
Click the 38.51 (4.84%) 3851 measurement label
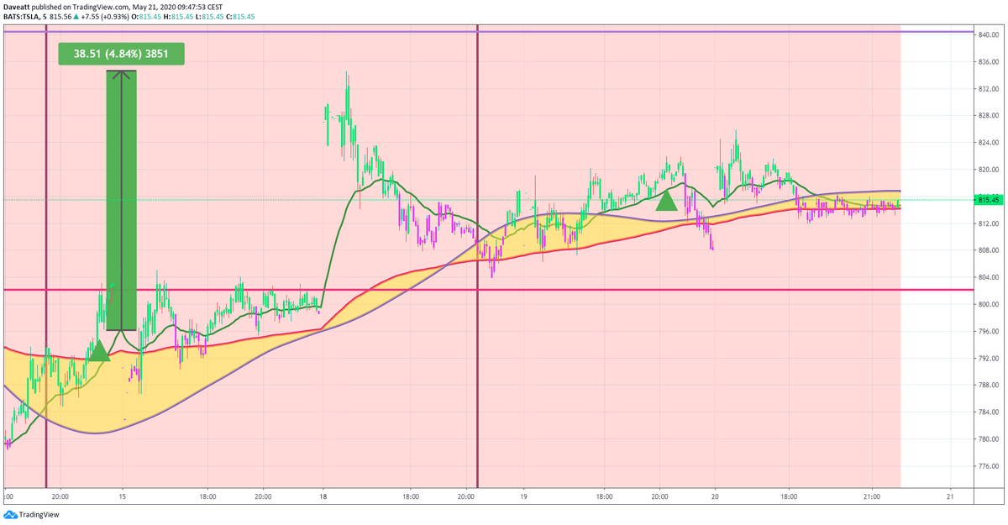[x=120, y=53]
